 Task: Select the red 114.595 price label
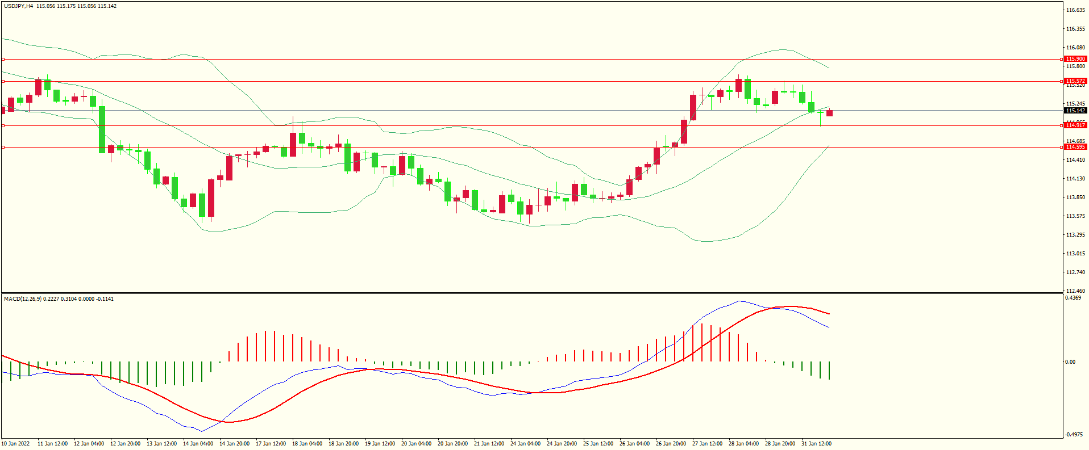[1075, 147]
